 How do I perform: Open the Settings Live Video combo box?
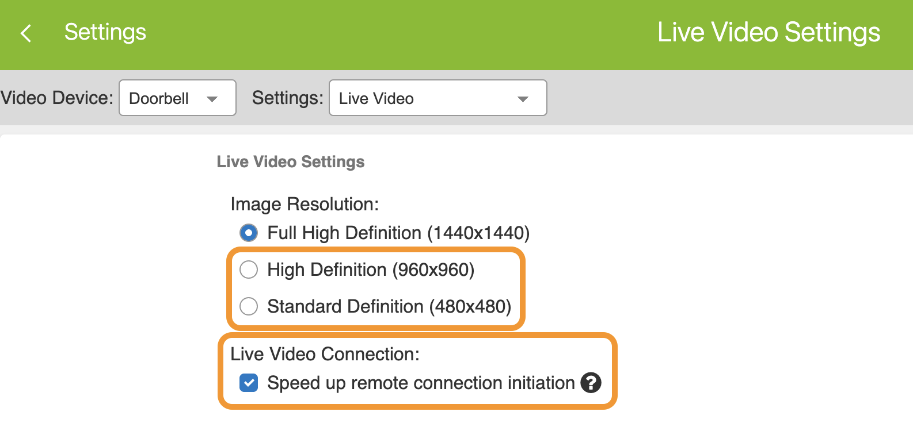point(438,98)
